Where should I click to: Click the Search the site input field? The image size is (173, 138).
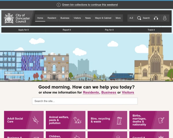coord(85,101)
